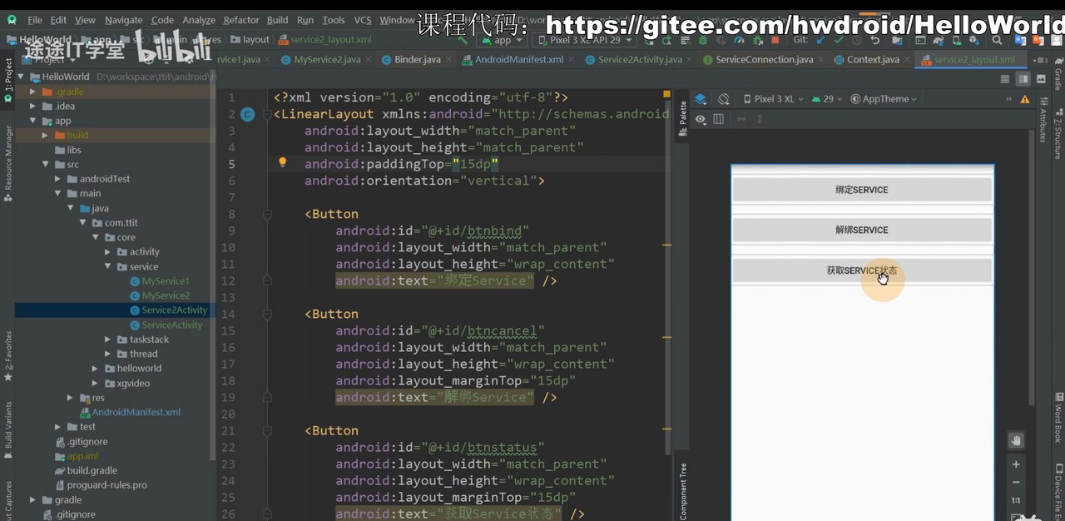Collapse the service package

[x=108, y=266]
